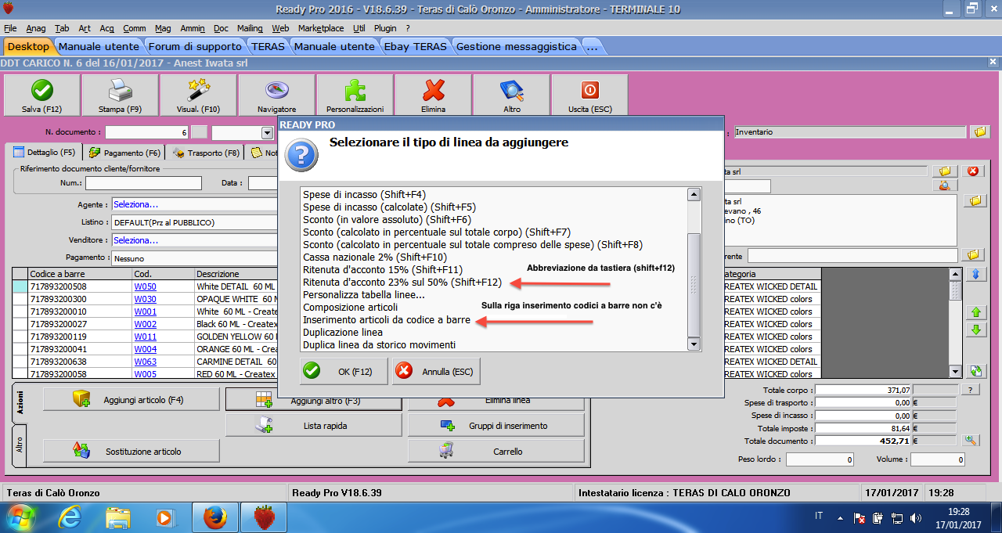Click the ? button beside Totale corpo

(x=971, y=390)
